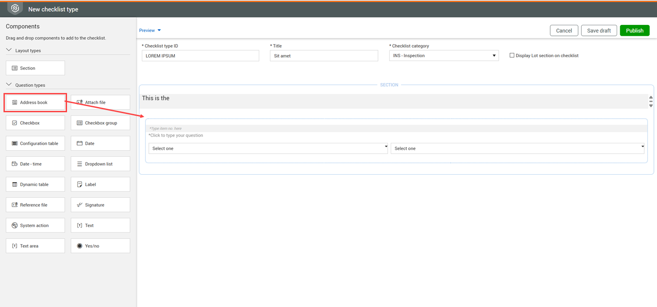Collapse the Layout types group
Screen dimensions: 657x307
[x=9, y=50]
